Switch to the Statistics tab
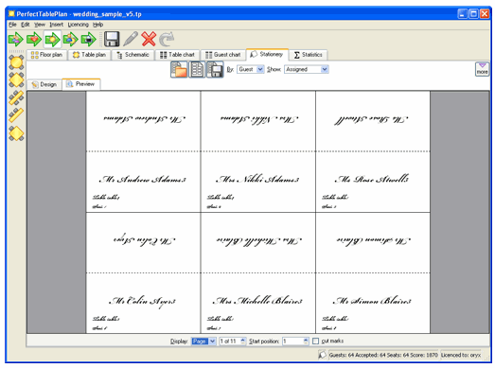Screen dimensions: 495x368 [x=309, y=55]
